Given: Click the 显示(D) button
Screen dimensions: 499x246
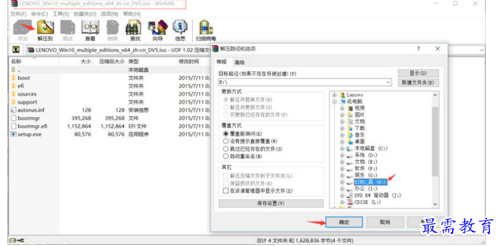Looking at the screenshot, I should 418,73.
